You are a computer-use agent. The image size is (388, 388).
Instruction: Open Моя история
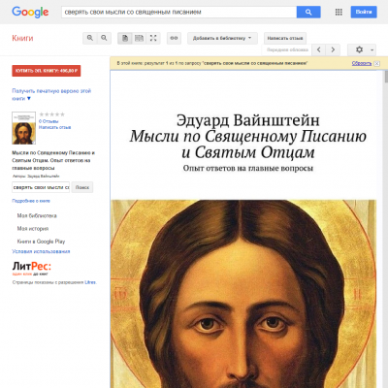(33, 229)
